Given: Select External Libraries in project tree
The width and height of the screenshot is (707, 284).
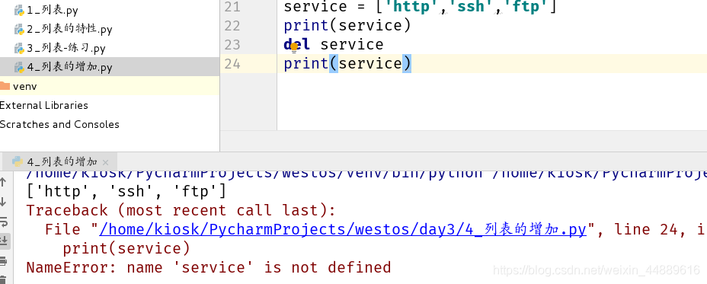Looking at the screenshot, I should pos(44,105).
